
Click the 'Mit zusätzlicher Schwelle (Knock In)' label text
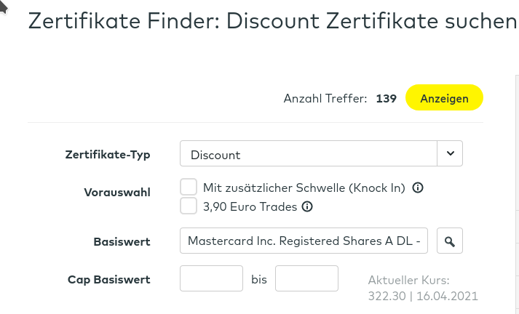(304, 188)
